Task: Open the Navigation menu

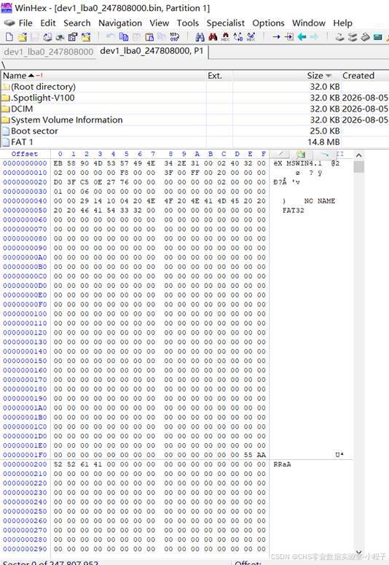Action: tap(120, 23)
